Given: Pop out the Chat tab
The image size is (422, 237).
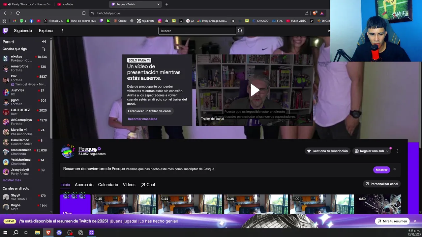Looking at the screenshot, I should pyautogui.click(x=148, y=185).
